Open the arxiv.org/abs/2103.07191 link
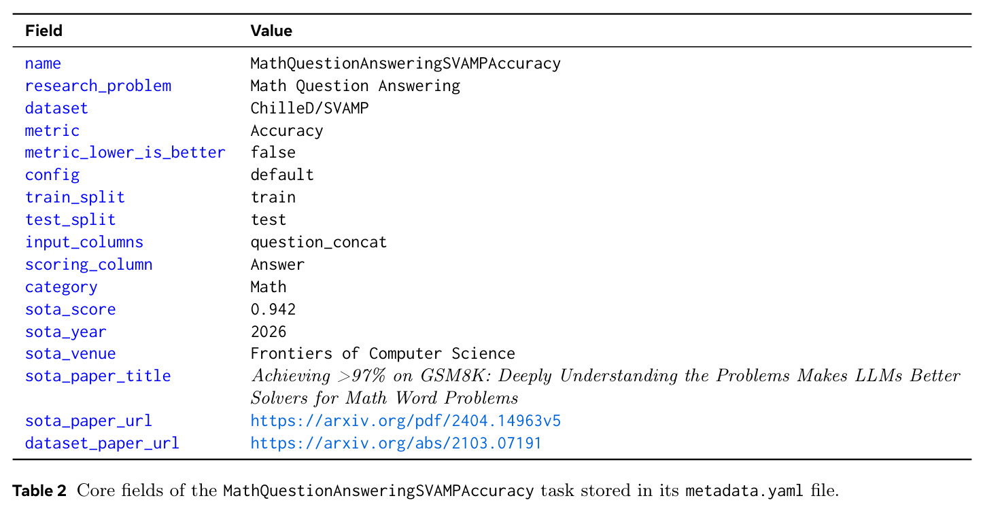Viewport: 983px width, 511px height. point(396,444)
